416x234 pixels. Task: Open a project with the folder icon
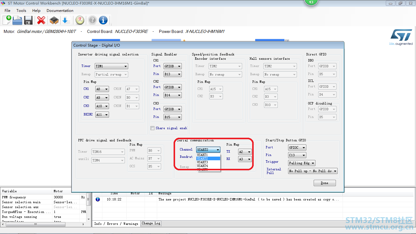pyautogui.click(x=17, y=20)
